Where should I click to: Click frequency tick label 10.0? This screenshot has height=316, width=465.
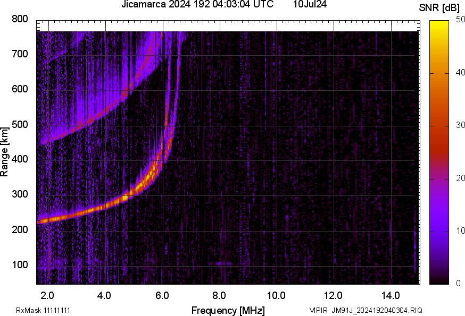276,295
